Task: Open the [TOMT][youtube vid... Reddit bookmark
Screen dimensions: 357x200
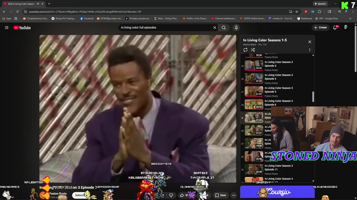Action: [x=109, y=19]
